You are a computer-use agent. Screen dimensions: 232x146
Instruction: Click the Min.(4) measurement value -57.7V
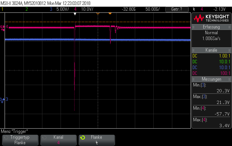click(x=222, y=114)
